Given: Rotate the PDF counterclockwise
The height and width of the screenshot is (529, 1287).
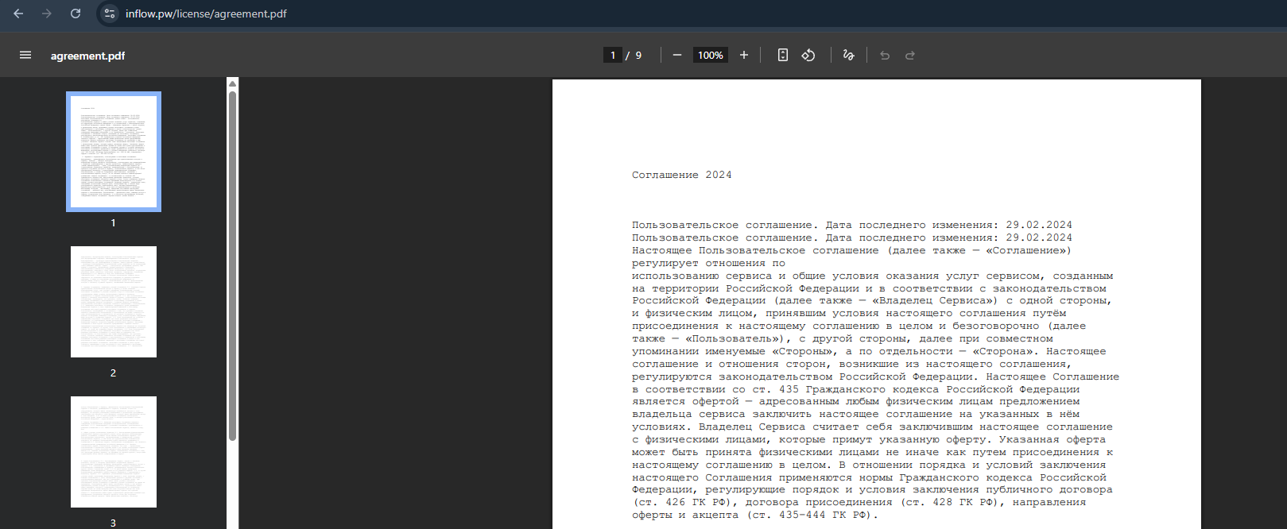Looking at the screenshot, I should click(x=808, y=55).
